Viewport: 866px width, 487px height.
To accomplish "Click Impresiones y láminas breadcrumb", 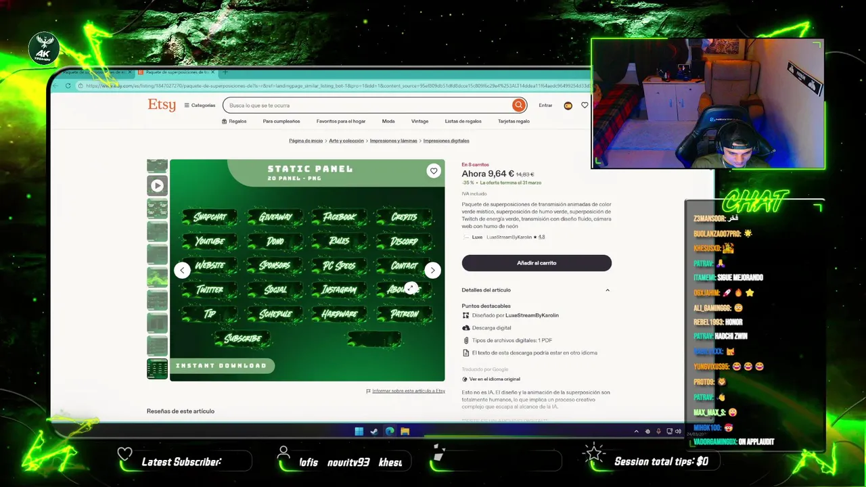I will pyautogui.click(x=394, y=141).
